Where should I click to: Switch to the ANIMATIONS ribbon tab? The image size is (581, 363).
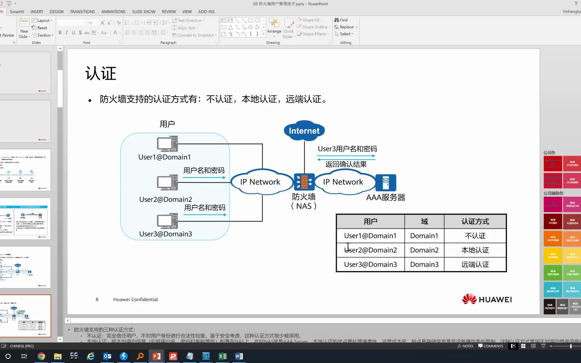tap(113, 11)
